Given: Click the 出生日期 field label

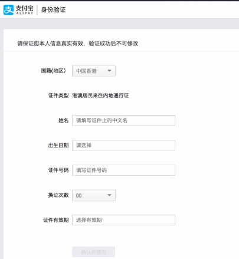Looking at the screenshot, I should click(58, 145).
